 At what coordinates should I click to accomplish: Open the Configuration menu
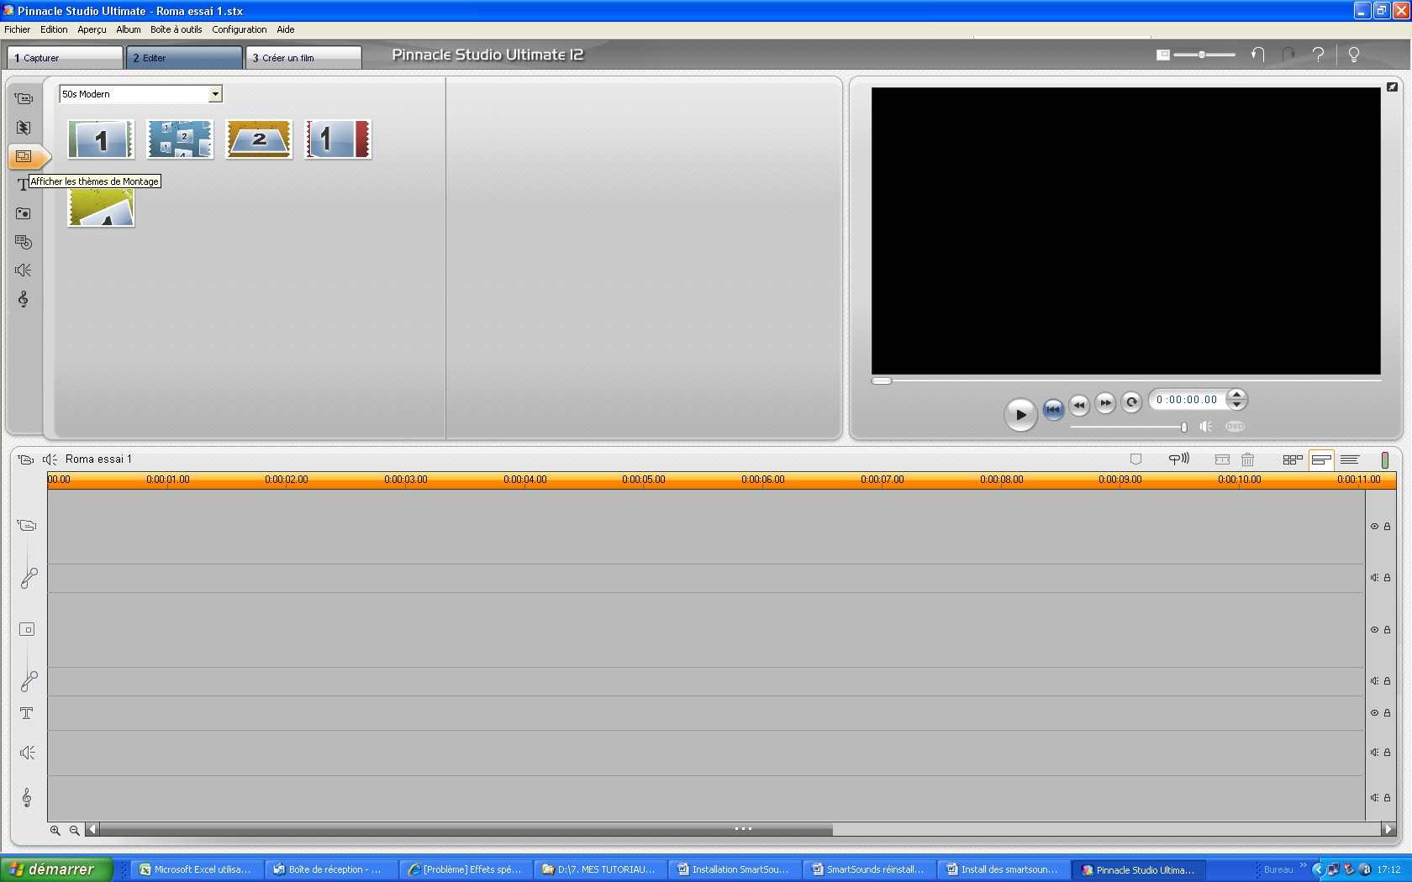[x=240, y=29]
